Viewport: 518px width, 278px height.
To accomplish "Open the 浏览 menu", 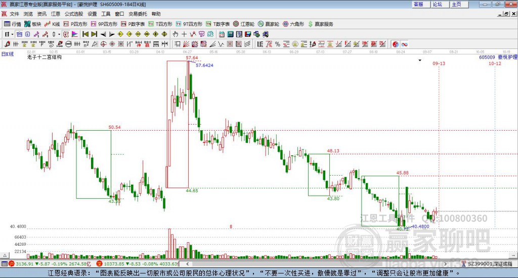I will 28,14.
